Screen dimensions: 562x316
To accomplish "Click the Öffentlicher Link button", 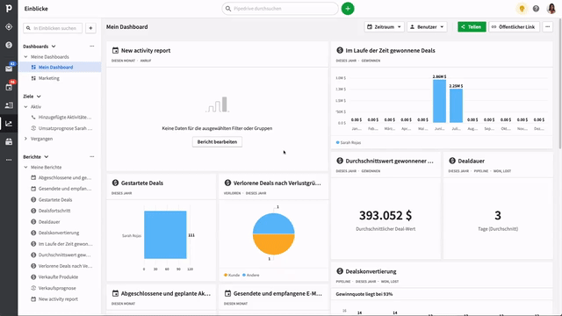I will coord(514,27).
